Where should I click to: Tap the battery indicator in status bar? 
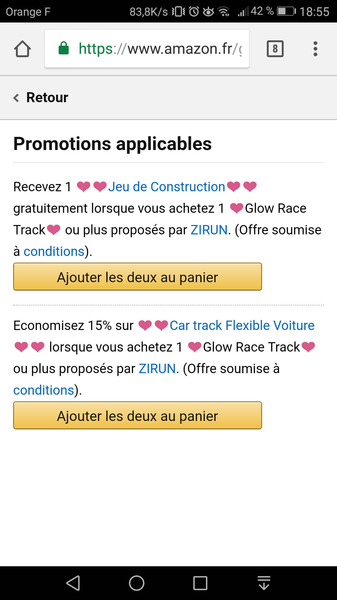286,12
